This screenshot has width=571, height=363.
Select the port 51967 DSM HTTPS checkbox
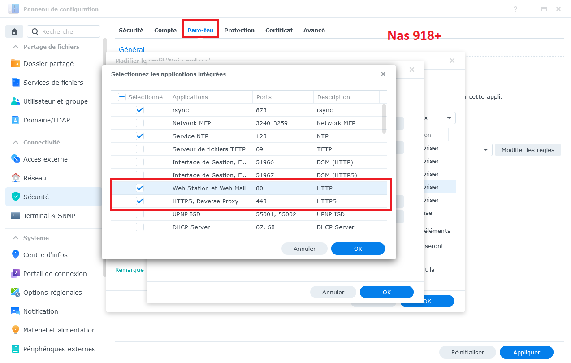(140, 175)
